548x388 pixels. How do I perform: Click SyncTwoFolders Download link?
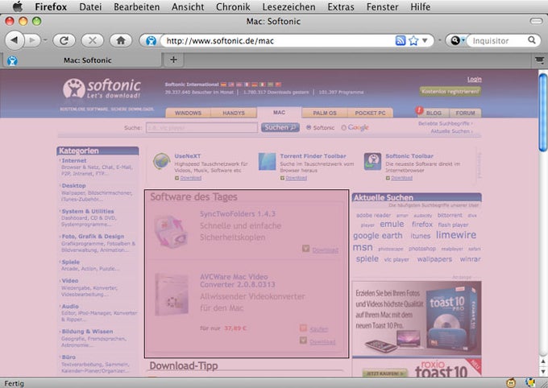click(x=325, y=250)
